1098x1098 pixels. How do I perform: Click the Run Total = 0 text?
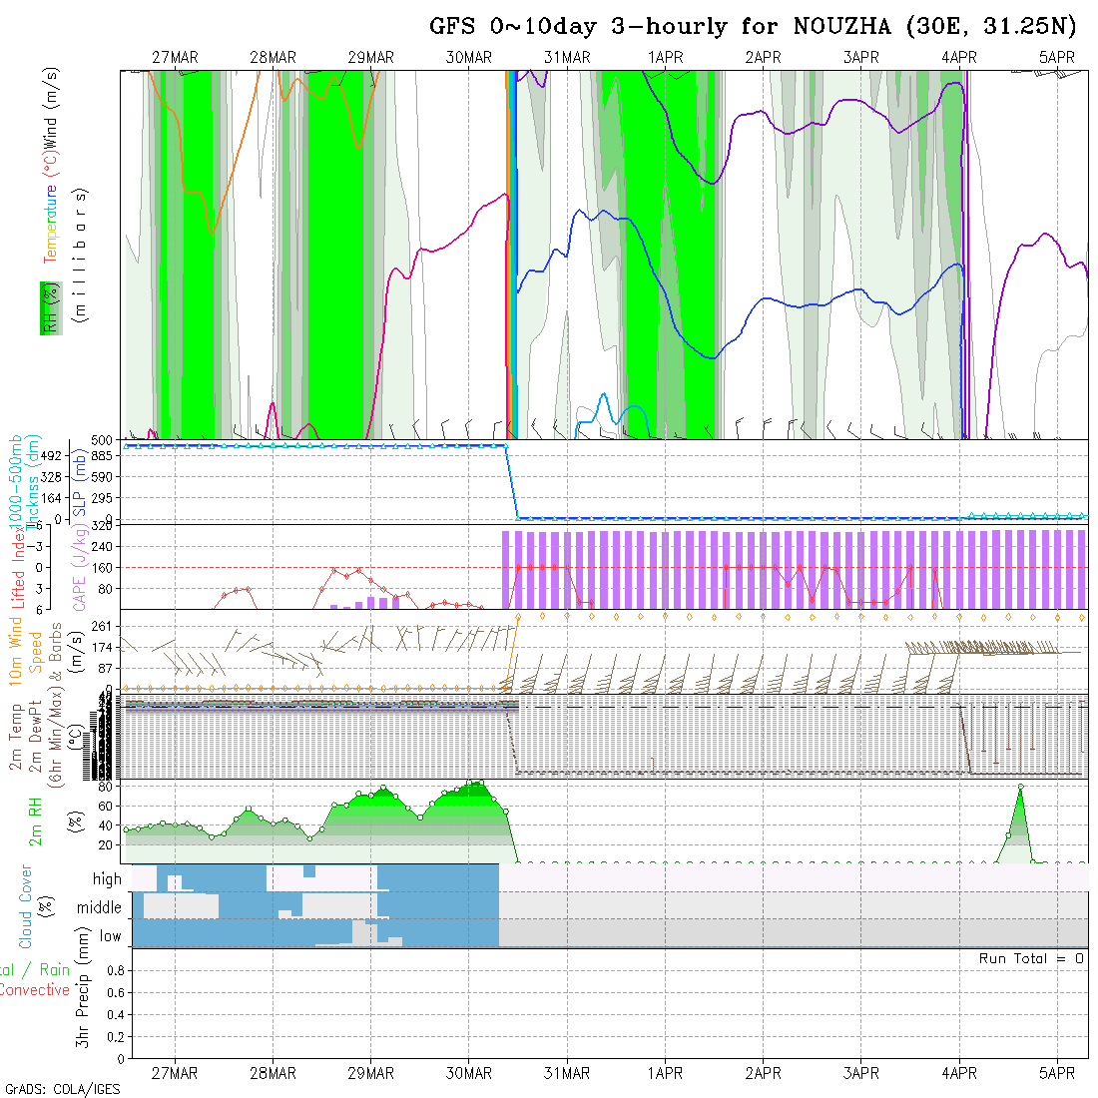coord(1031,958)
